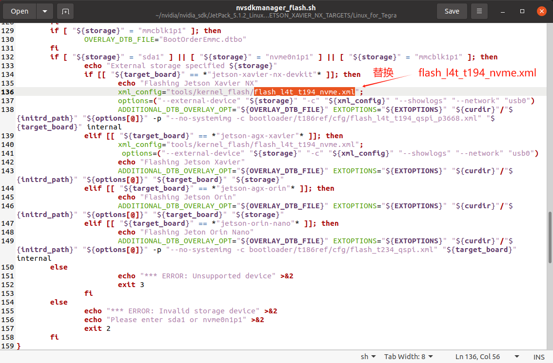
Task: Click the highlighted flash_l4t_t194_nvme.xml text
Action: [304, 92]
